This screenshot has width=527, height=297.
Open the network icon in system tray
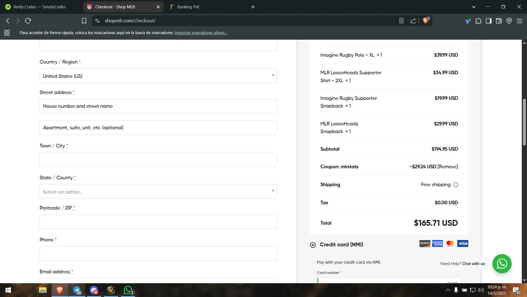(x=473, y=290)
